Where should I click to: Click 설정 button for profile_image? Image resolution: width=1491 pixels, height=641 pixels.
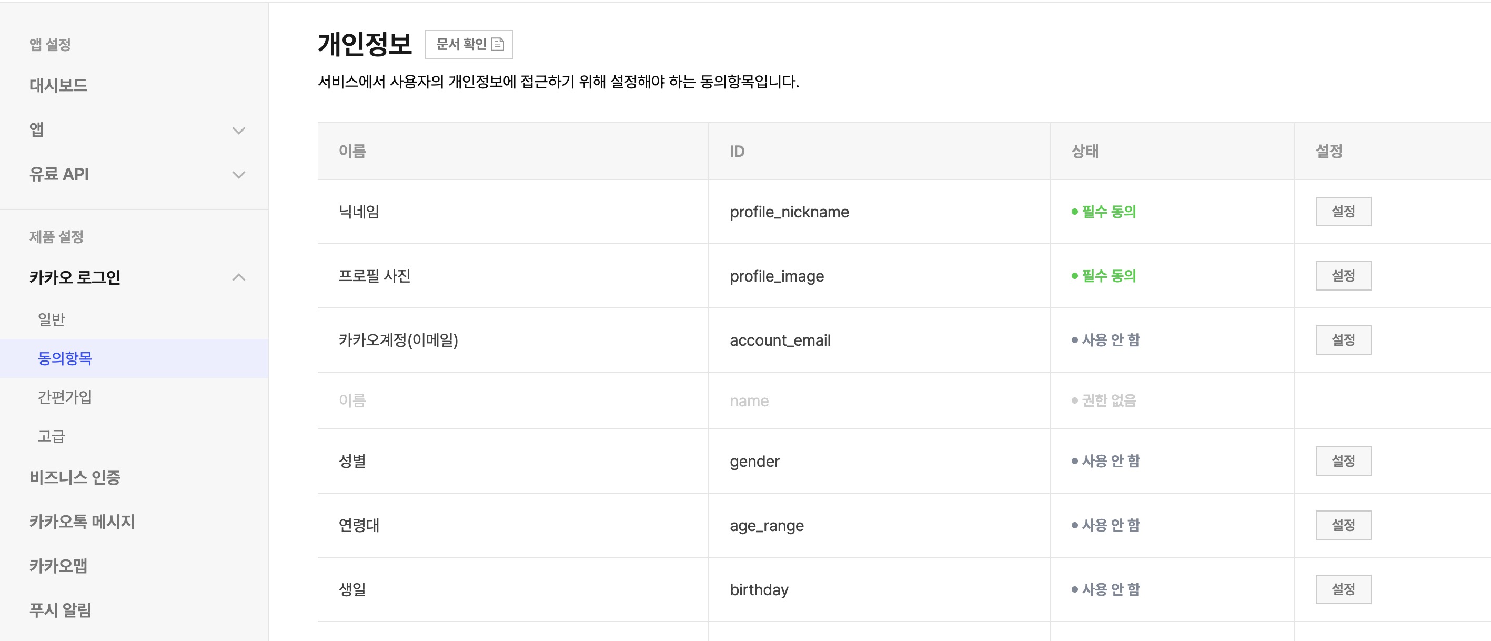coord(1343,276)
